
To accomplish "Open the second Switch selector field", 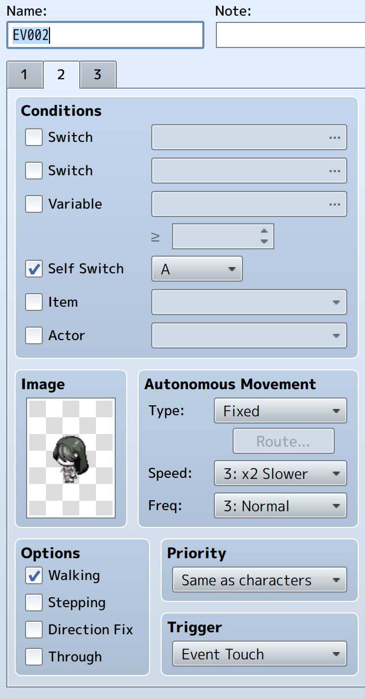I will pyautogui.click(x=249, y=171).
